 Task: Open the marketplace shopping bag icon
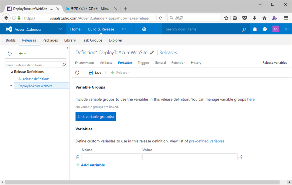(x=255, y=29)
